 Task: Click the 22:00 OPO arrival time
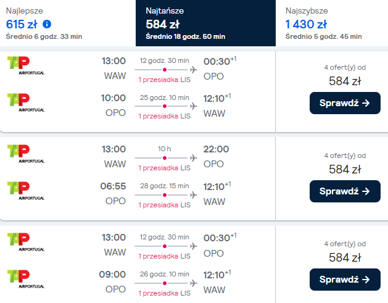216,149
